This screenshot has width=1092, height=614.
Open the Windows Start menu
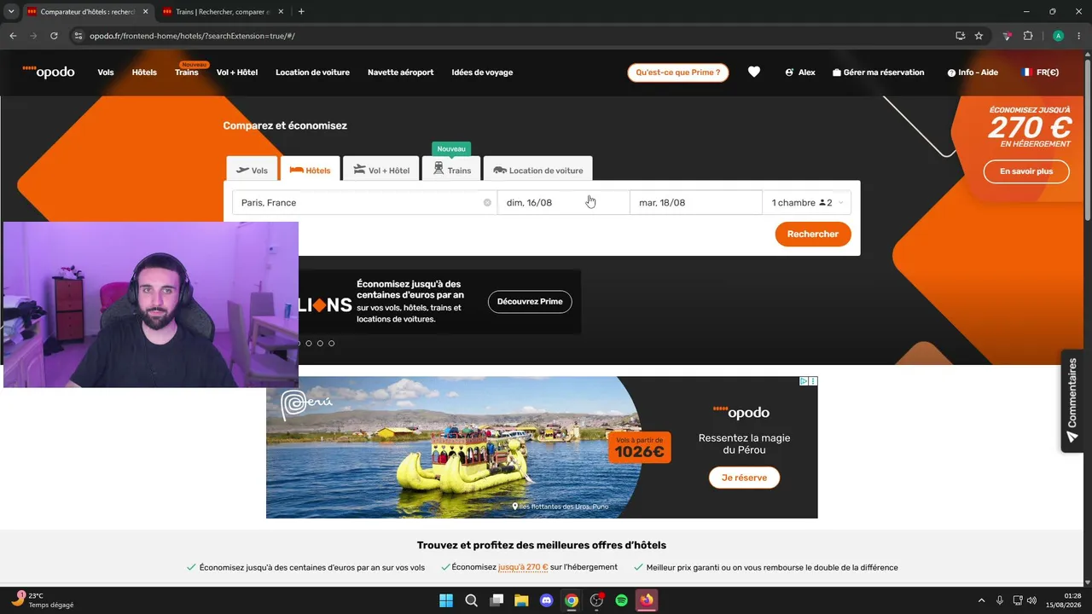[446, 600]
